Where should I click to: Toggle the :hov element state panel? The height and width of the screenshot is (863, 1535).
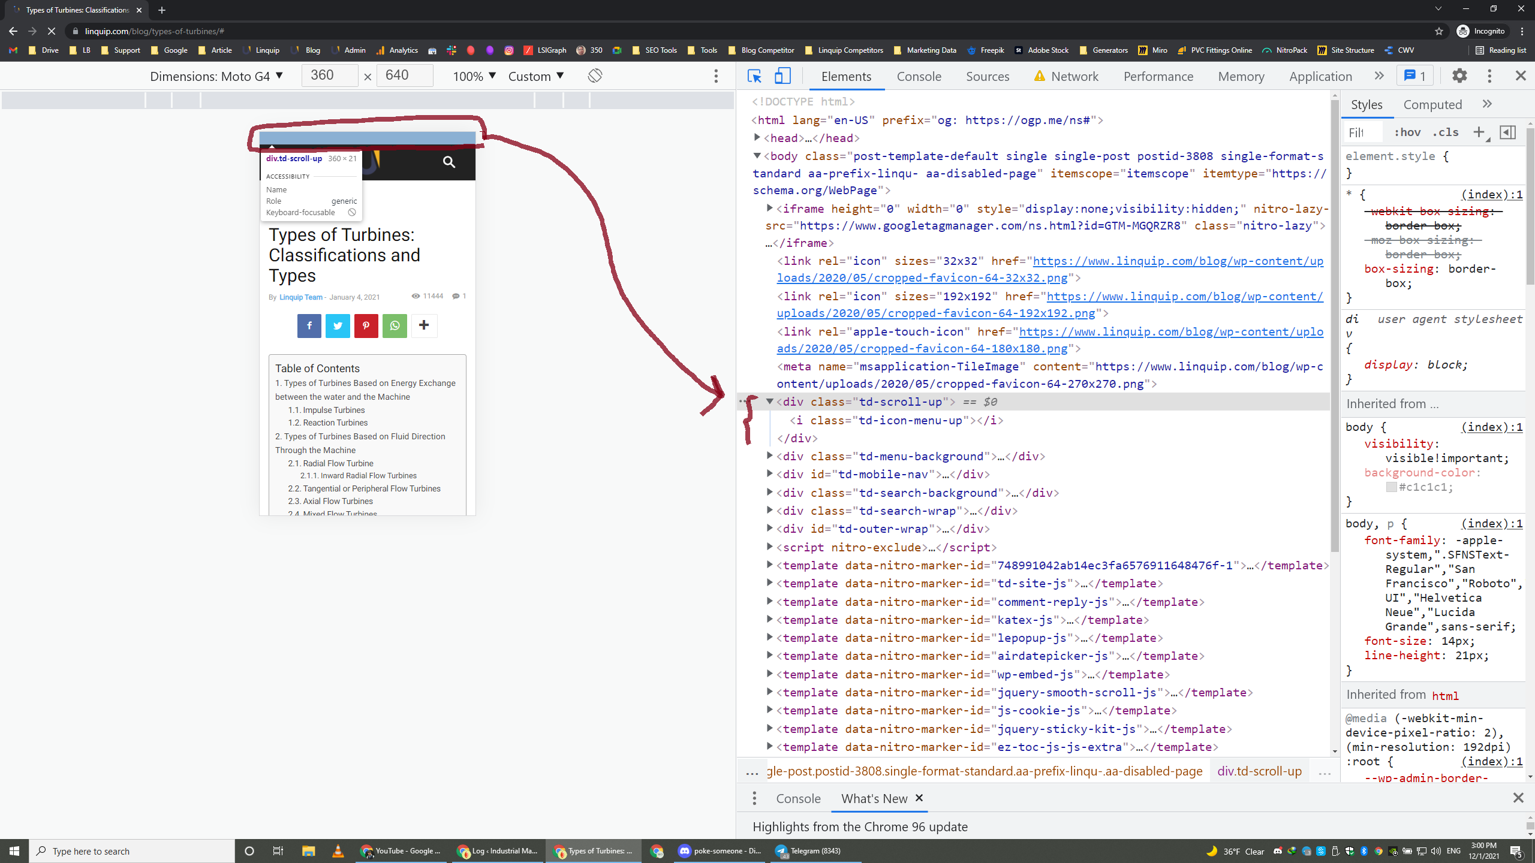(x=1407, y=132)
